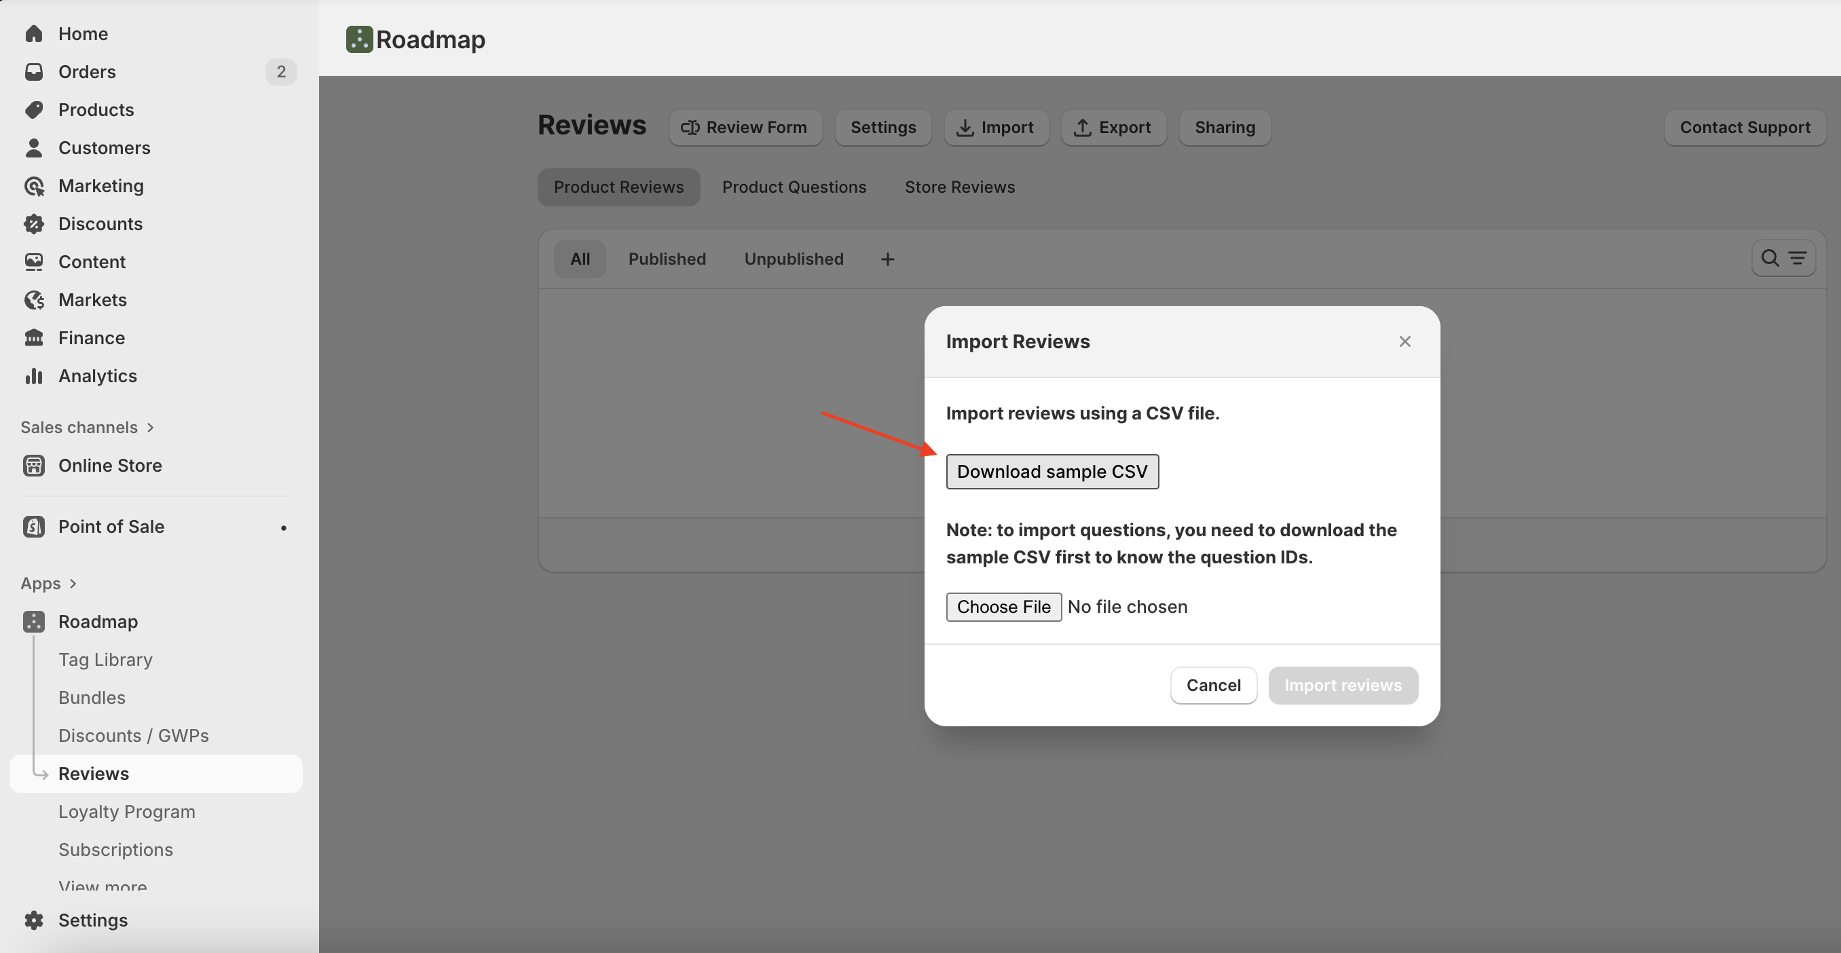Click the Products tag icon
The image size is (1841, 953).
pyautogui.click(x=33, y=109)
